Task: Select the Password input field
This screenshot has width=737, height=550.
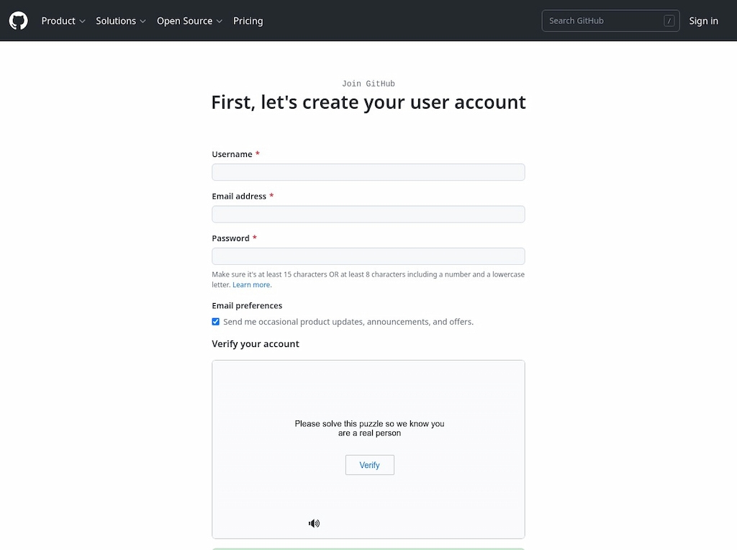Action: (x=368, y=256)
